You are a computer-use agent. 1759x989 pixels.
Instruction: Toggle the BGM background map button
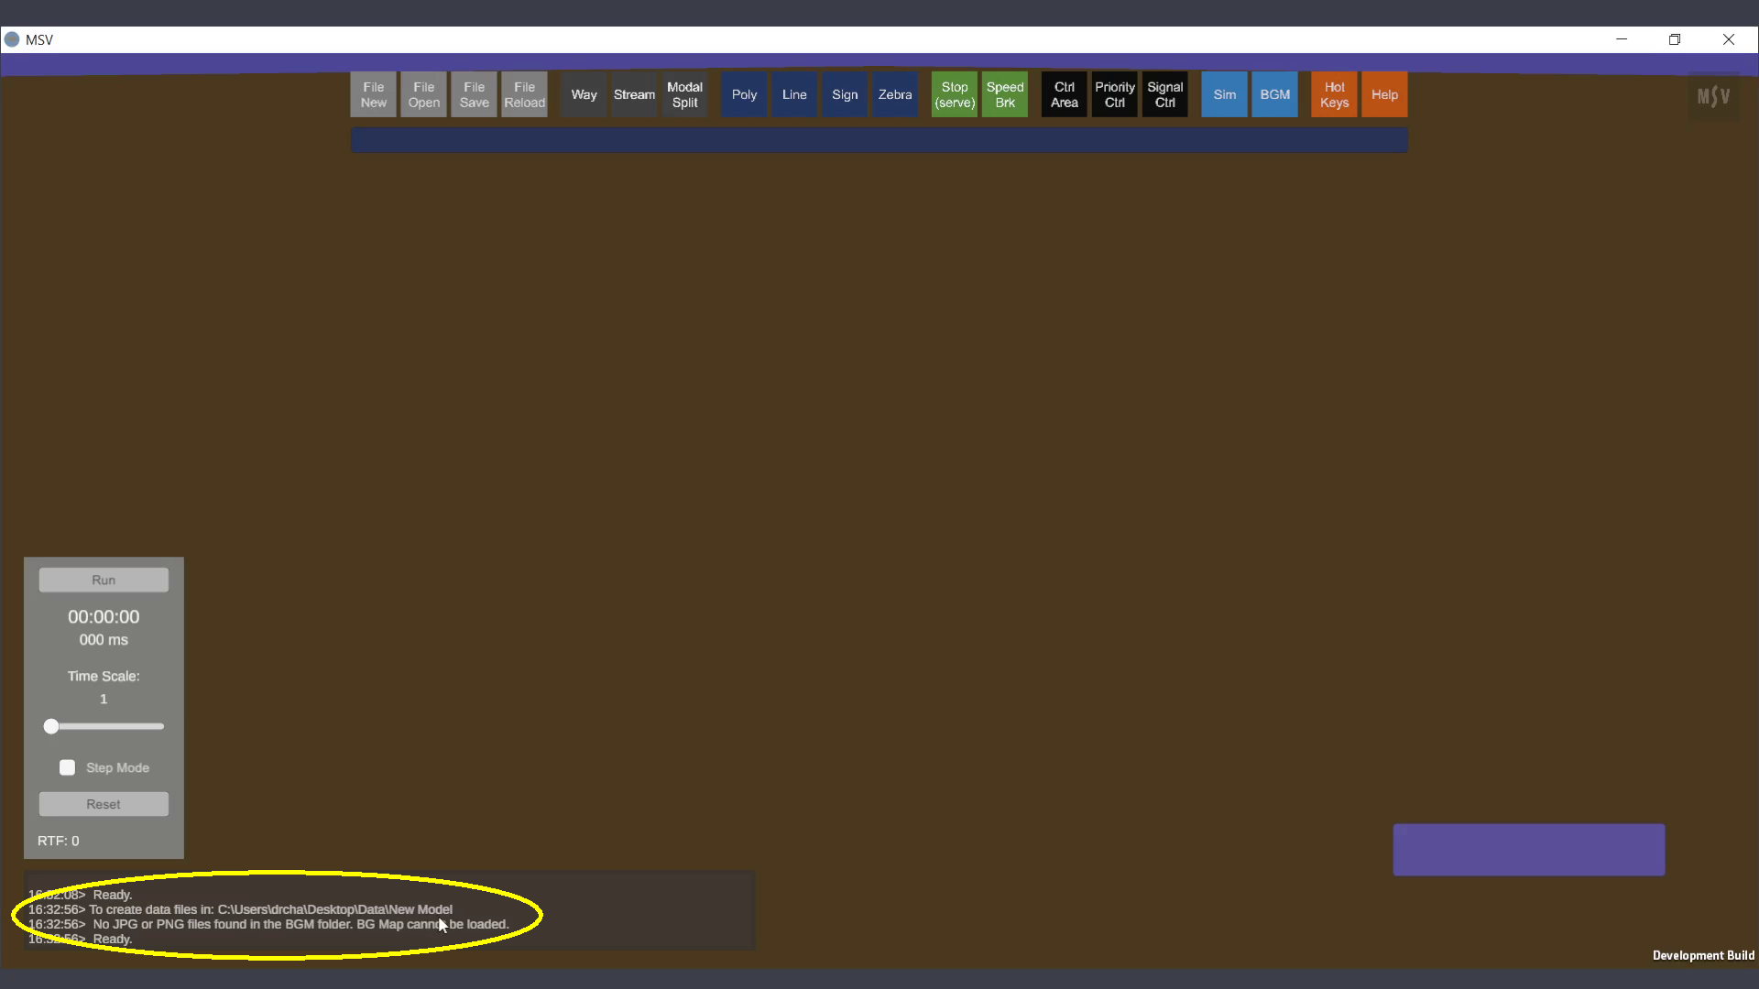point(1274,94)
